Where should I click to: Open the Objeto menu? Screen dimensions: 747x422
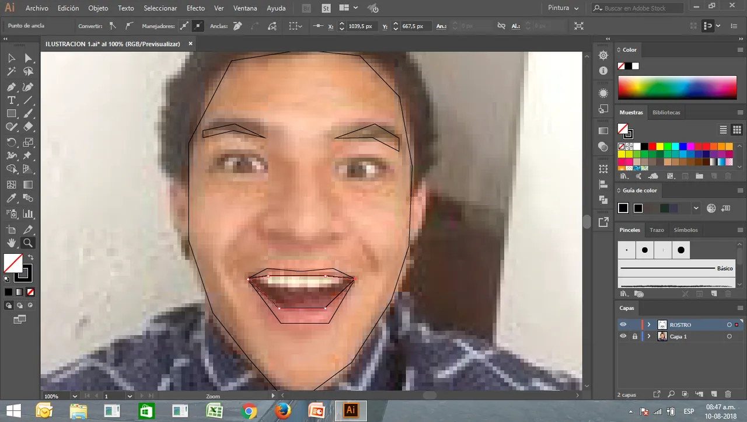[98, 8]
